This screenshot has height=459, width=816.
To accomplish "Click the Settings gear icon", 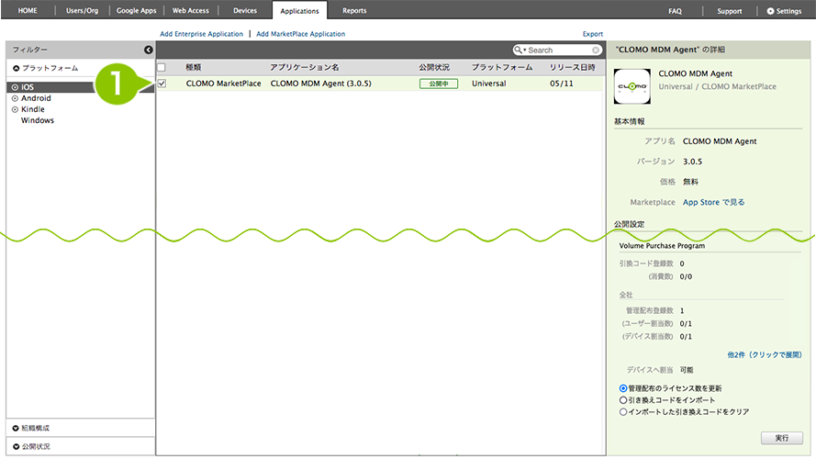I will click(x=770, y=11).
